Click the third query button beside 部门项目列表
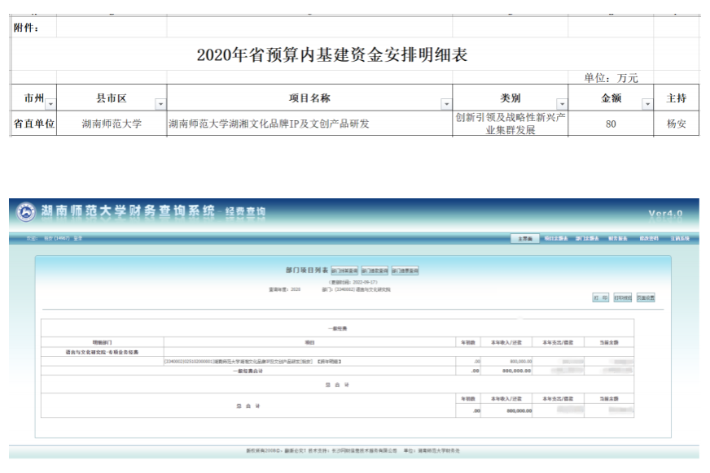The height and width of the screenshot is (473, 710). (x=405, y=271)
